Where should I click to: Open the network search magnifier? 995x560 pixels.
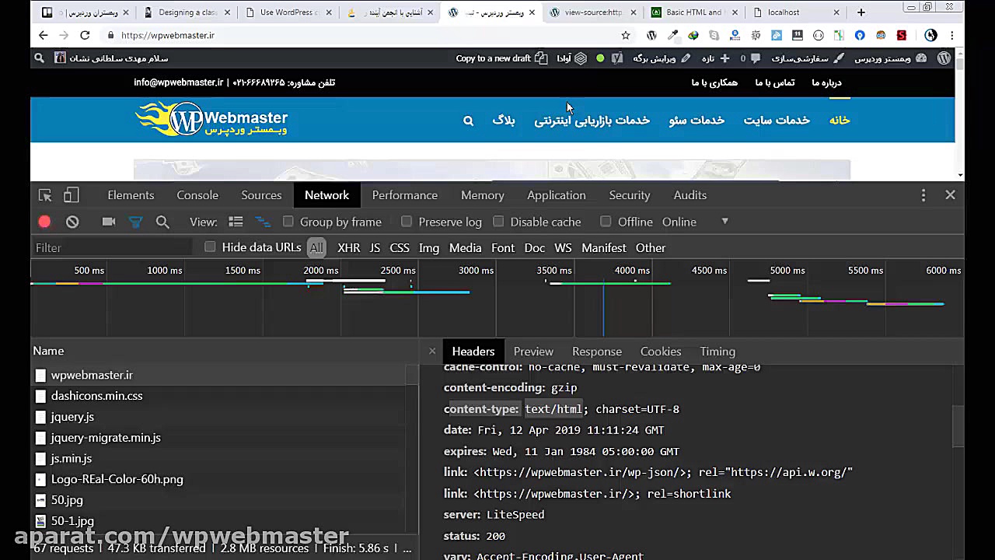(x=162, y=222)
